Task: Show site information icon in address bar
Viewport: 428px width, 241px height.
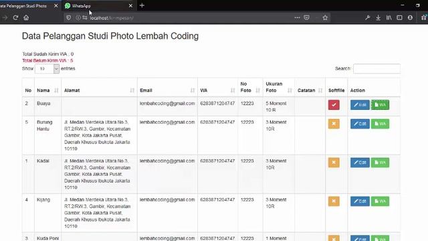Action: (78, 18)
